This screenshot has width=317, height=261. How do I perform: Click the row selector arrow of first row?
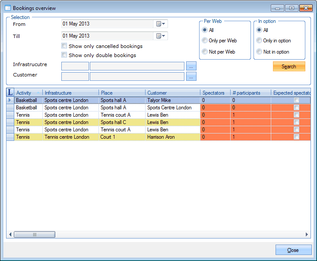[10, 100]
